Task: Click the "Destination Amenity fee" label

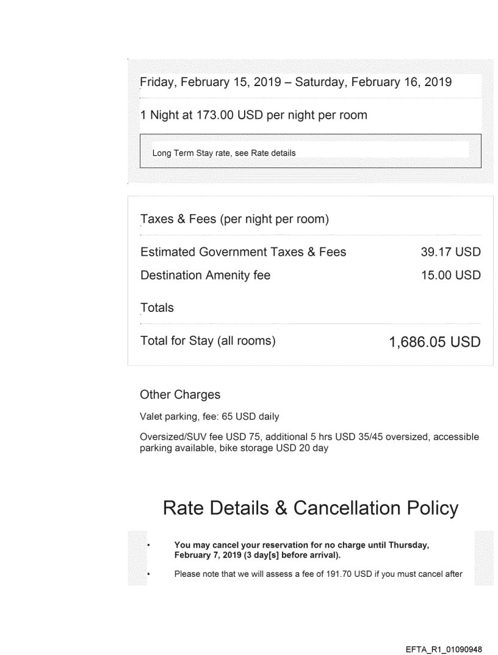Action: coord(205,275)
